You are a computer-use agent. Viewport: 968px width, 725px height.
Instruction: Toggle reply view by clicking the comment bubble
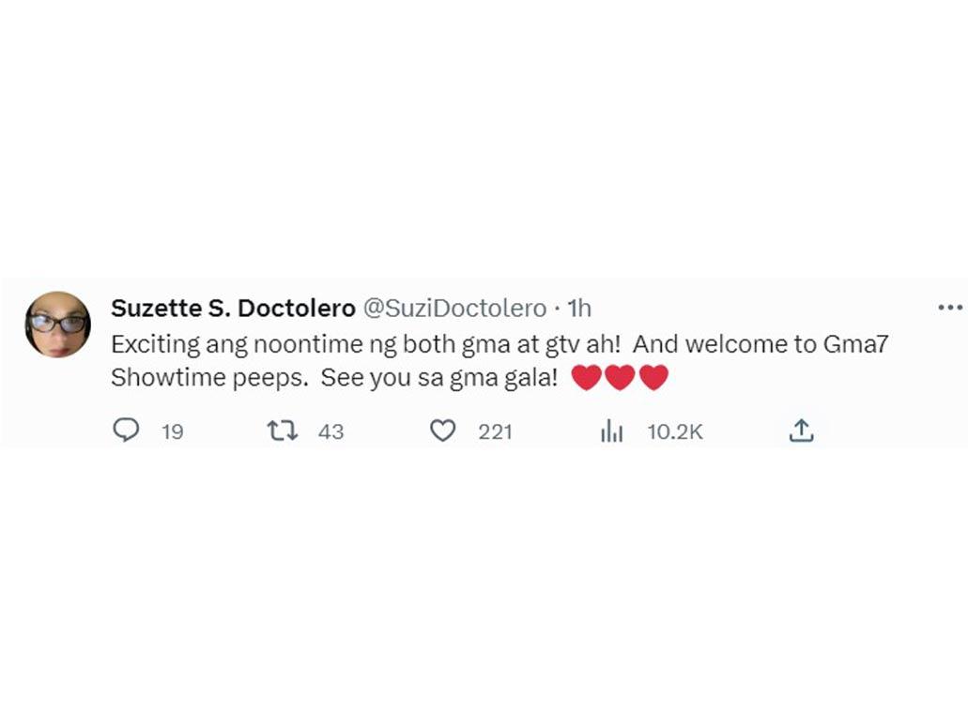127,431
